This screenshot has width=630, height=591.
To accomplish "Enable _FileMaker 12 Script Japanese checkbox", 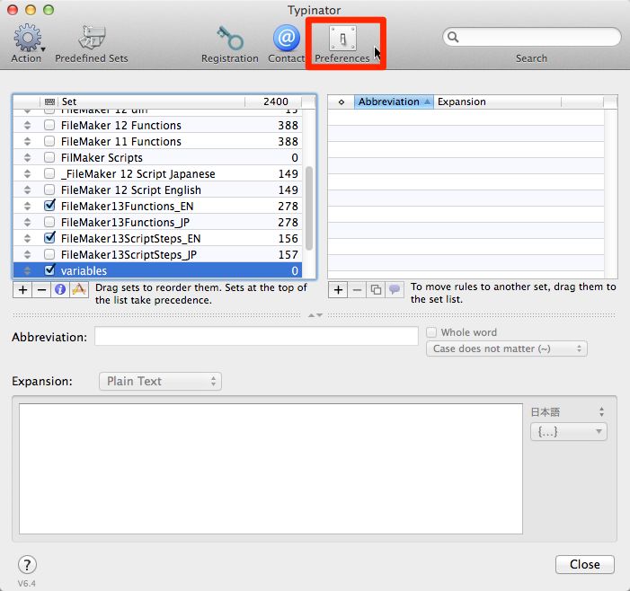I will (x=49, y=173).
